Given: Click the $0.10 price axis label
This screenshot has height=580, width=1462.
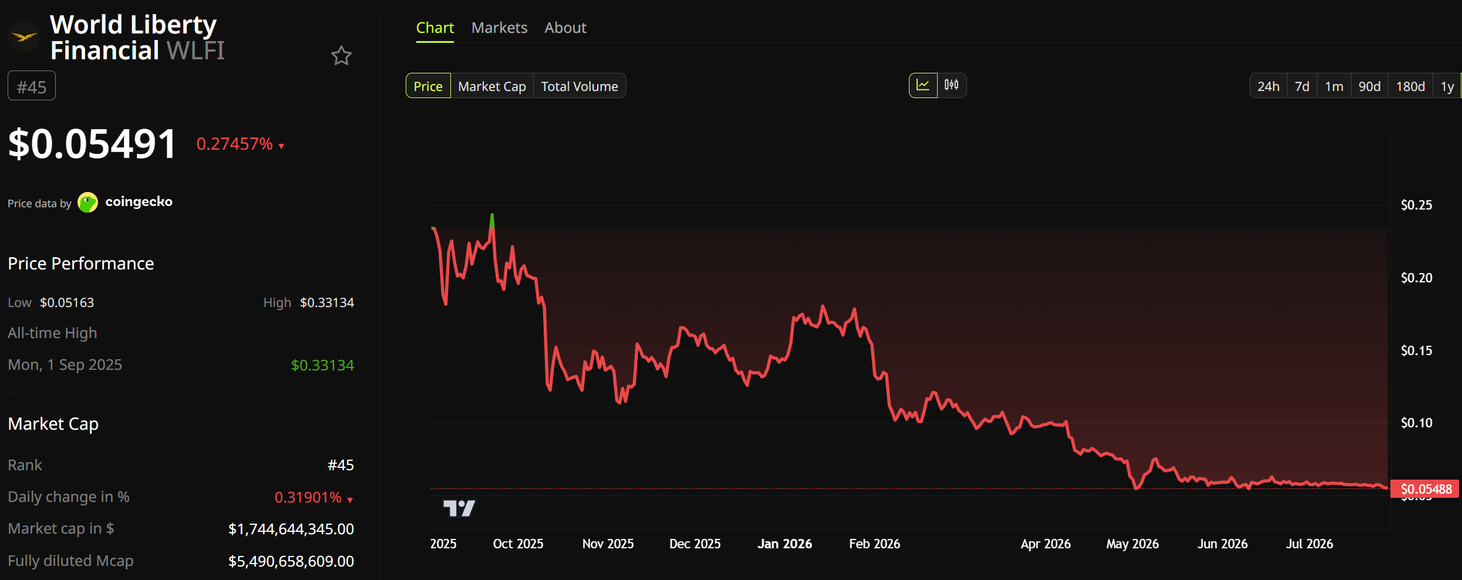Looking at the screenshot, I should click(1416, 423).
